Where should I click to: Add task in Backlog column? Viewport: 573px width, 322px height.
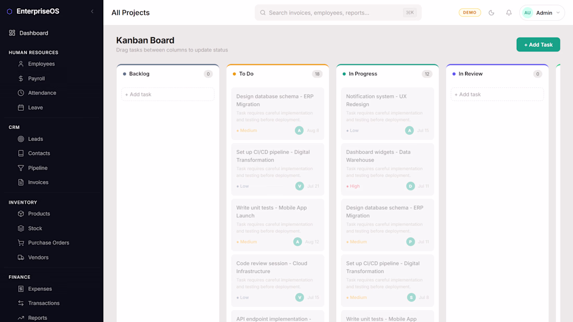(168, 94)
